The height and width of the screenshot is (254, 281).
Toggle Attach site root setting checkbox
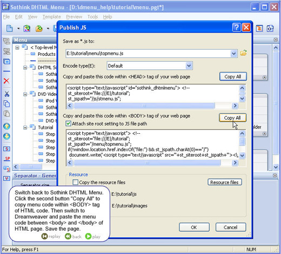click(68, 123)
